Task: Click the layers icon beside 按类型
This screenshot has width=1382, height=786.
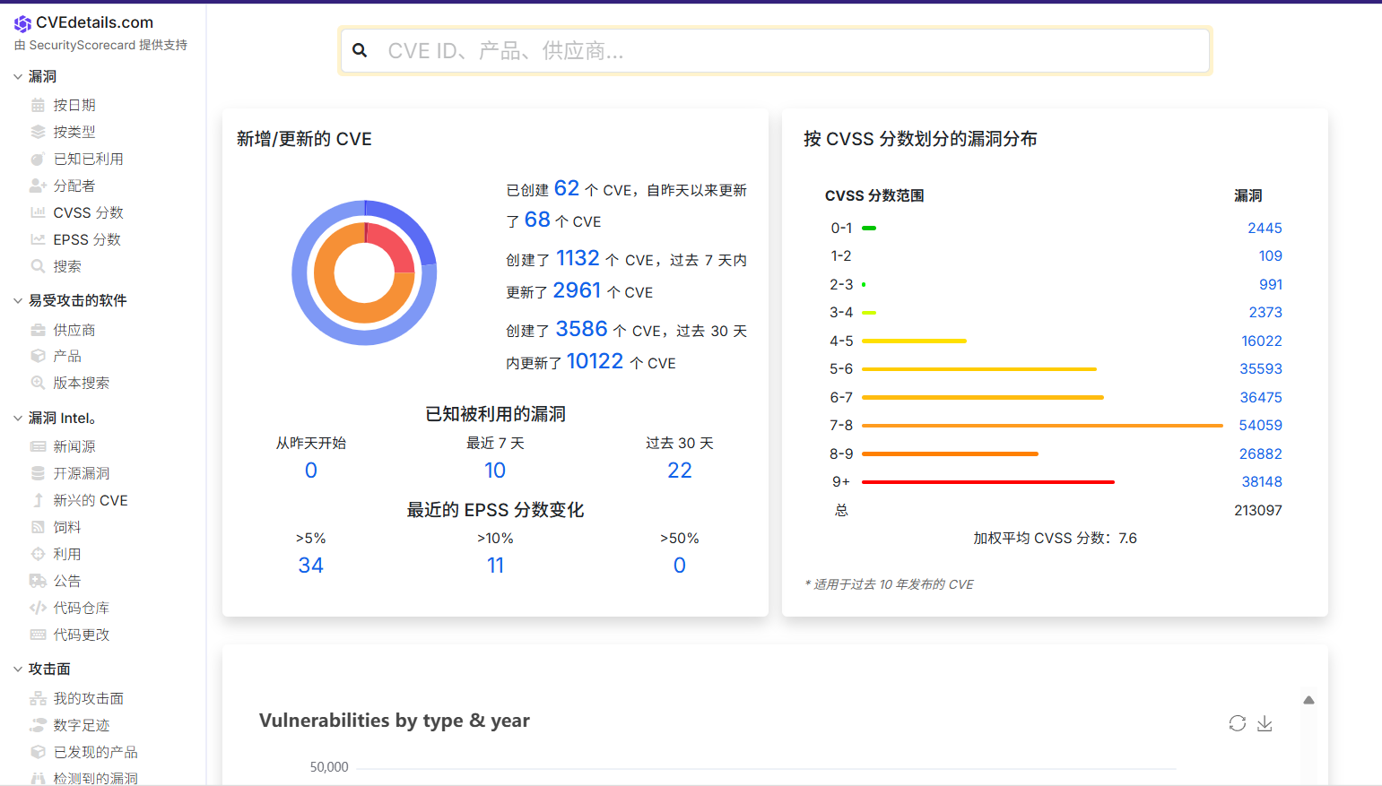Action: [38, 132]
